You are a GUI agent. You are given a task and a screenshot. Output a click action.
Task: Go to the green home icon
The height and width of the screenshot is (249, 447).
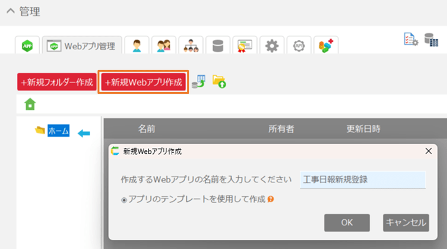30,104
